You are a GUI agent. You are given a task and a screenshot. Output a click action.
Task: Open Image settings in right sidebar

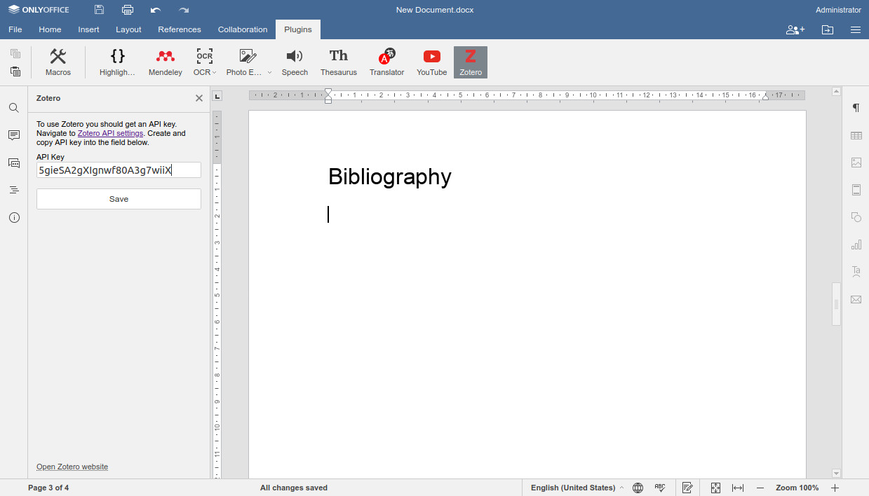856,163
